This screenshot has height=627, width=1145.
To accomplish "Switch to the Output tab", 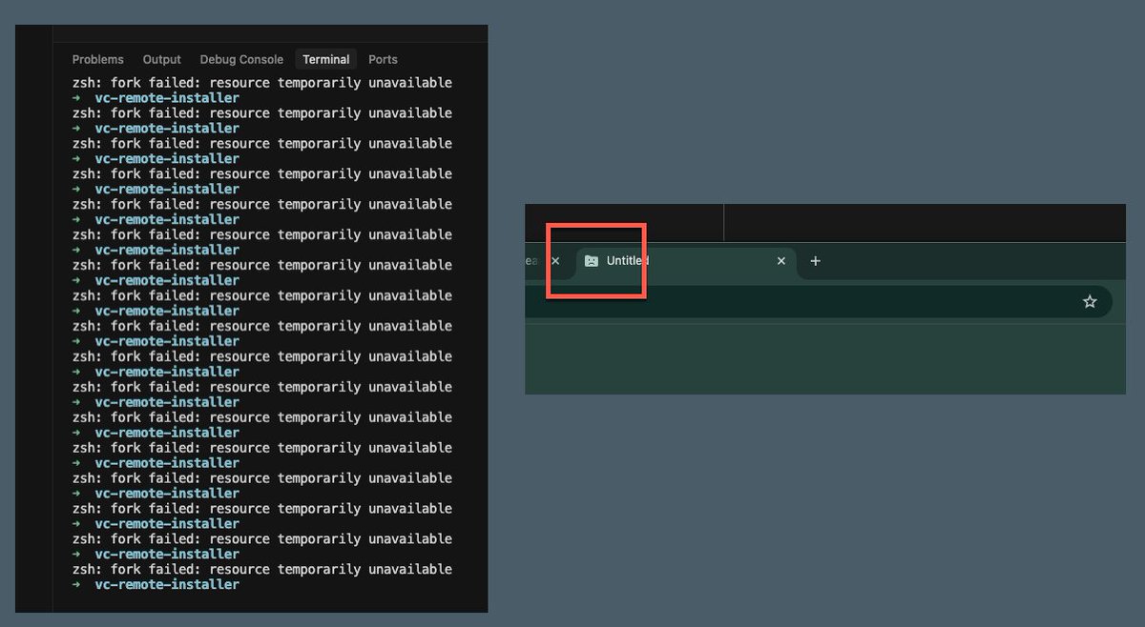I will 162,59.
